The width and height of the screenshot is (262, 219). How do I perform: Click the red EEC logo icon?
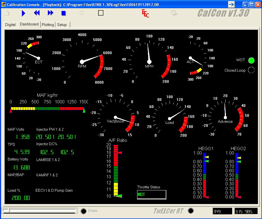(x=145, y=13)
